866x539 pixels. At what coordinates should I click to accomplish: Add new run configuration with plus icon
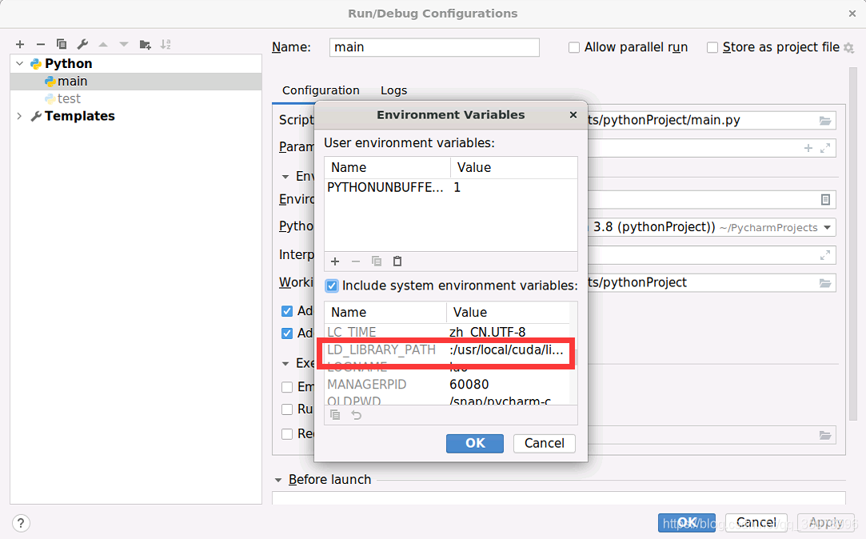tap(20, 44)
